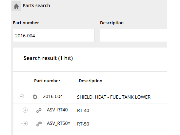Viewport: 180px width, 135px height.
Task: Click the Parts search page title
Action: (36, 6)
